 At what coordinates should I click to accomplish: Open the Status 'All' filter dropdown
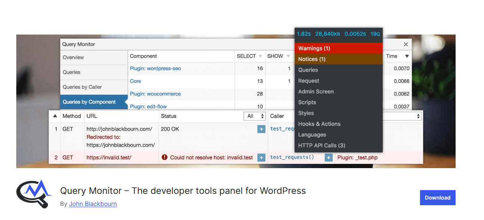254,116
